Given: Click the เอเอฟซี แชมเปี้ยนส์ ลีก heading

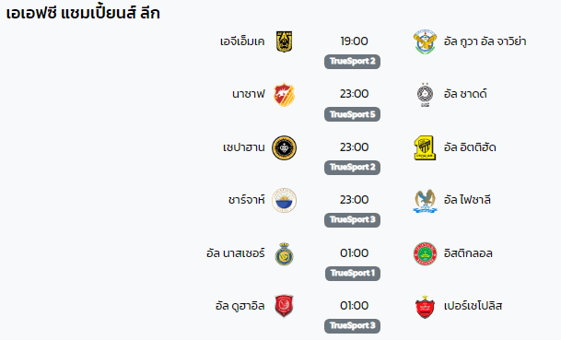Looking at the screenshot, I should click(x=83, y=13).
